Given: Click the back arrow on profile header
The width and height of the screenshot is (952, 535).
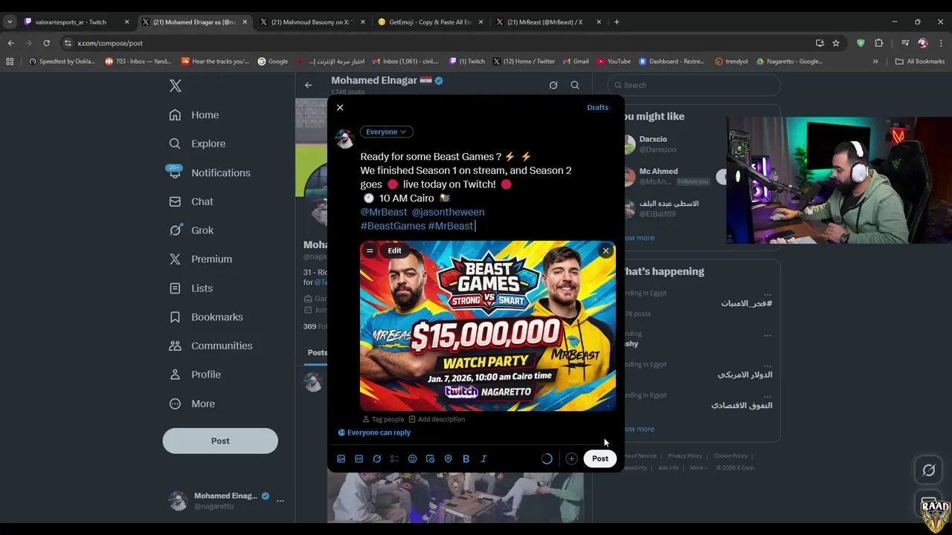Looking at the screenshot, I should point(309,85).
